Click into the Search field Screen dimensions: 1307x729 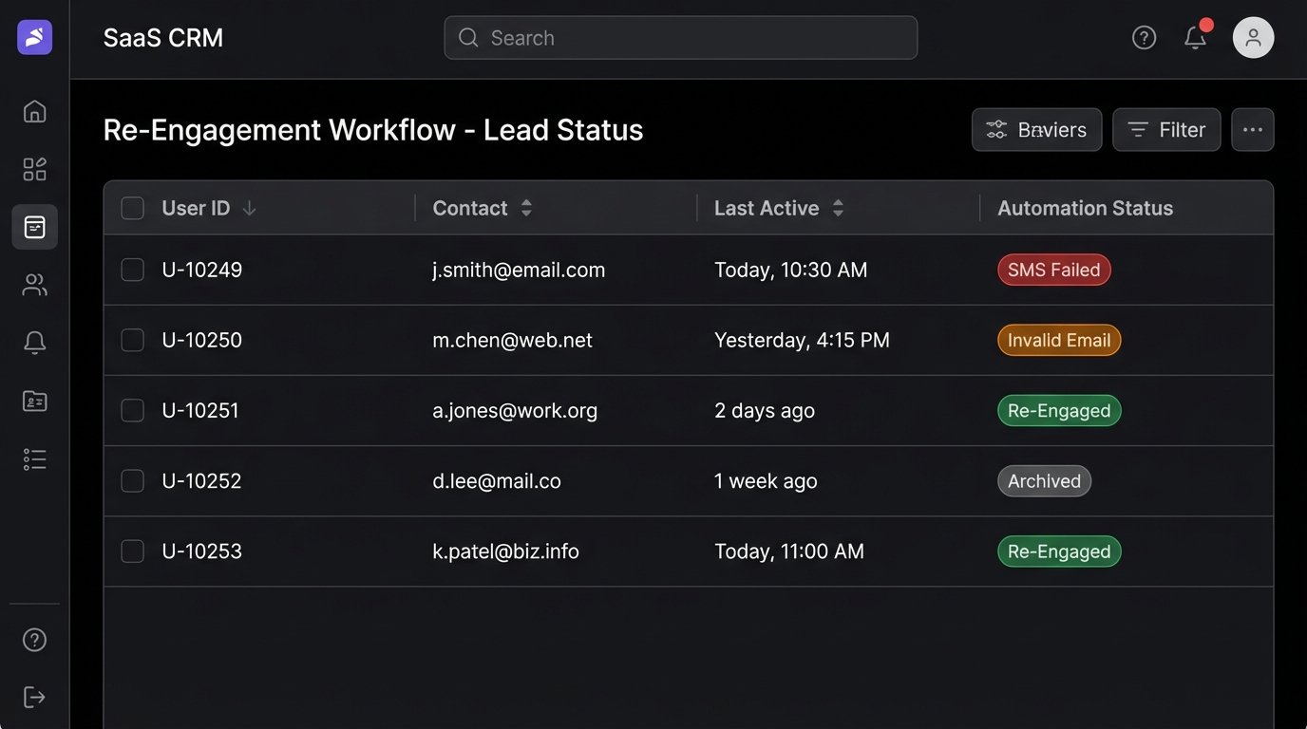tap(680, 38)
